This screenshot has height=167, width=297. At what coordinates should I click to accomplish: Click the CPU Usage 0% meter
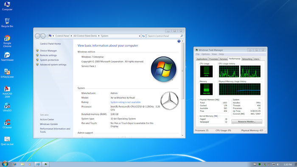pos(206,71)
